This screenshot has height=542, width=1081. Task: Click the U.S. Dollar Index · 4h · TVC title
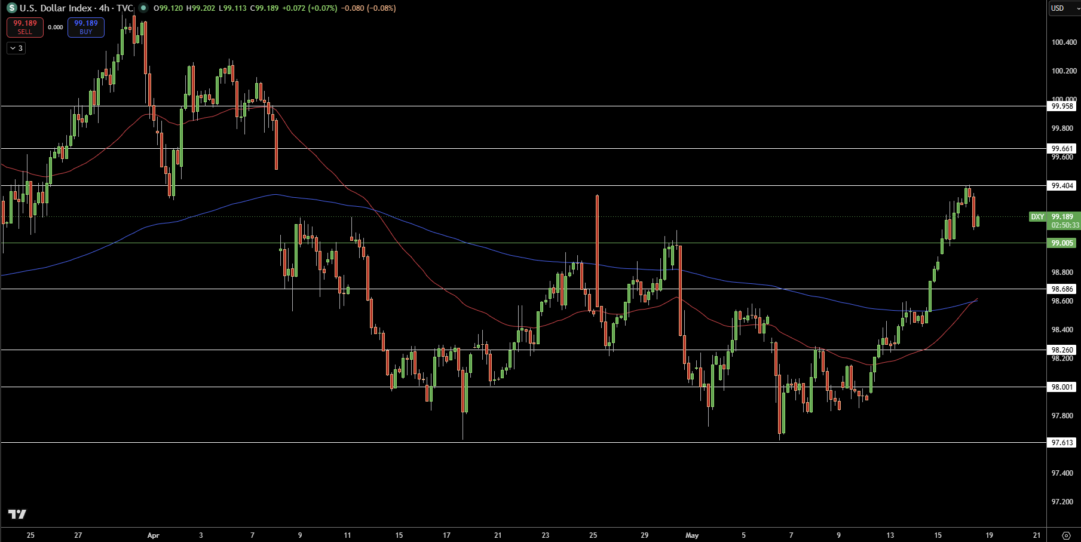76,8
